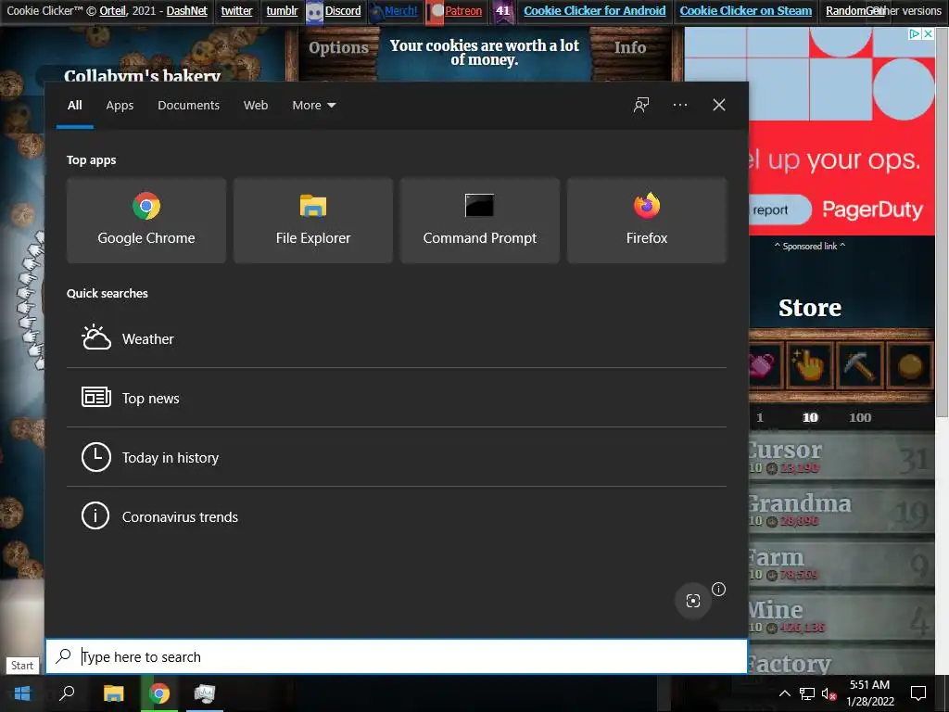
Task: Set store bulk amount to 10
Action: coord(810,417)
